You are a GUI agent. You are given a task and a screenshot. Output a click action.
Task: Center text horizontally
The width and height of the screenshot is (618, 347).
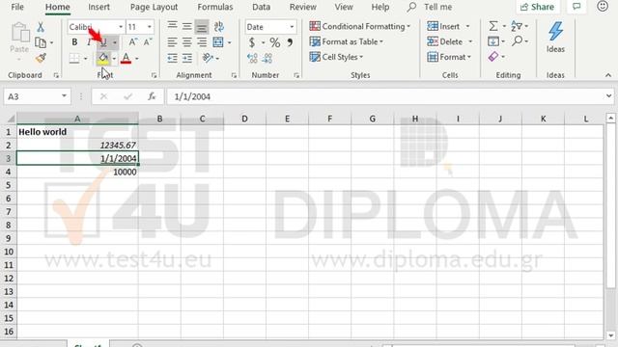click(186, 42)
